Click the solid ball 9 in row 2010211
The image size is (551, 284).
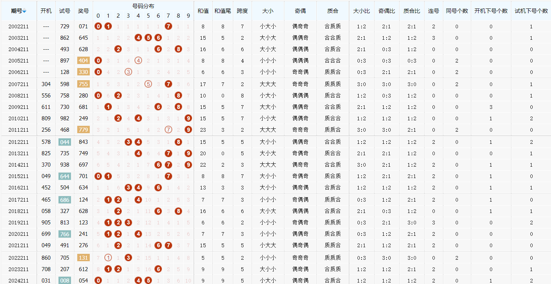tap(188, 118)
